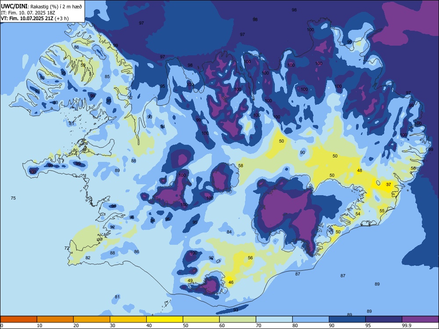Screen dimensions: 439x329
Task: Click the humidity value 49 on the map
Action: click(190, 281)
